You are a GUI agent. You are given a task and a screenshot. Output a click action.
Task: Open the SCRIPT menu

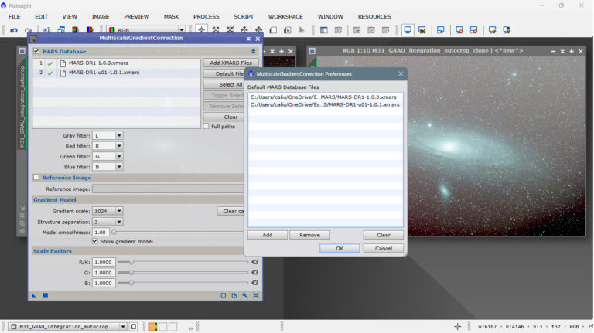point(244,17)
